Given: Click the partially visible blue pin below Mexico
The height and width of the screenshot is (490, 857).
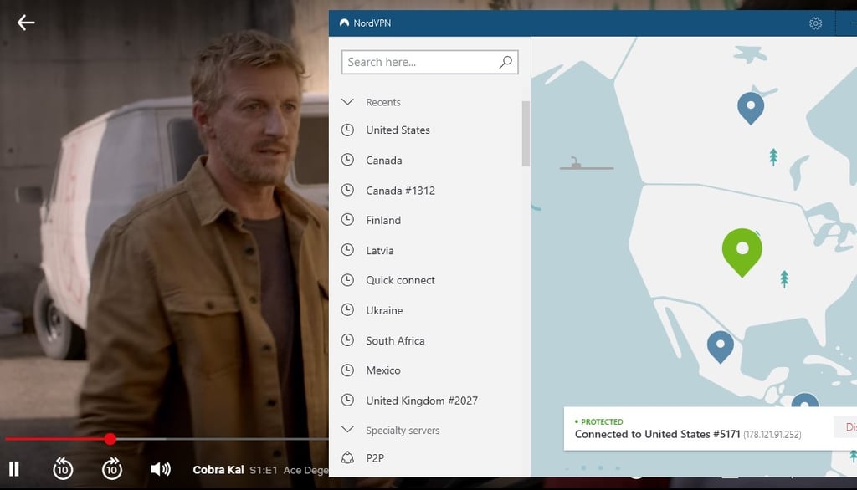Looking at the screenshot, I should pyautogui.click(x=804, y=400).
